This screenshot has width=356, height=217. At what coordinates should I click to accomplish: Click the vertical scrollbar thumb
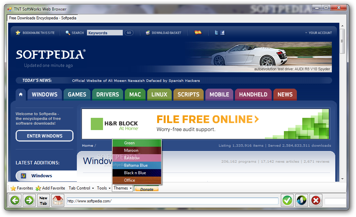click(x=342, y=41)
